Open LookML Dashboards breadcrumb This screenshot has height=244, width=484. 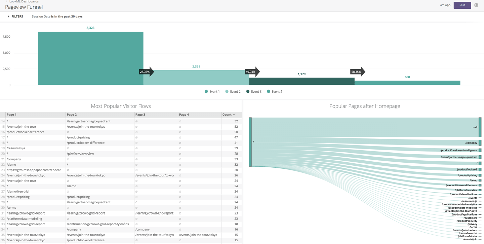(24, 1)
